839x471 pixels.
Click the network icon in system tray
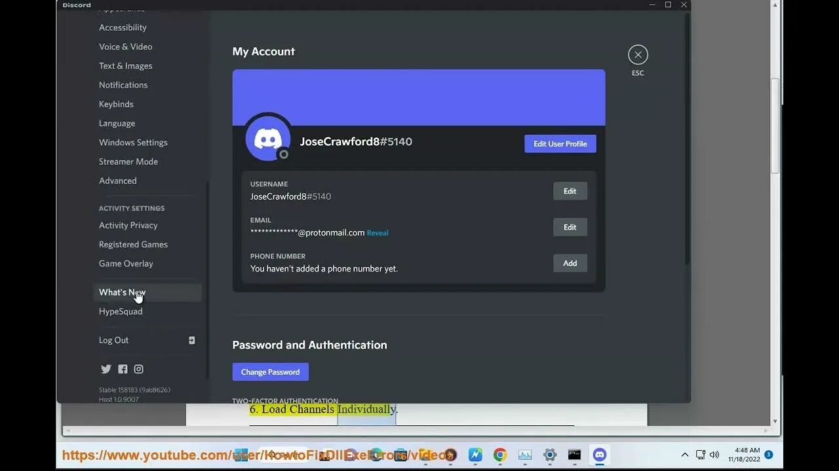700,455
